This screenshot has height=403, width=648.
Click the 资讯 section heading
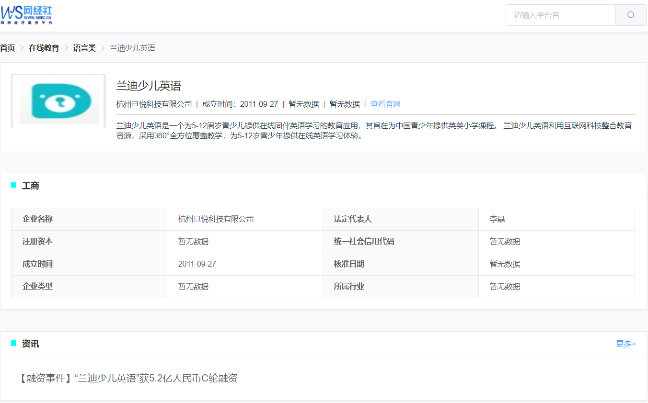point(31,344)
